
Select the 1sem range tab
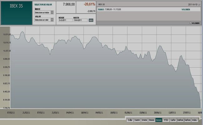(137, 120)
